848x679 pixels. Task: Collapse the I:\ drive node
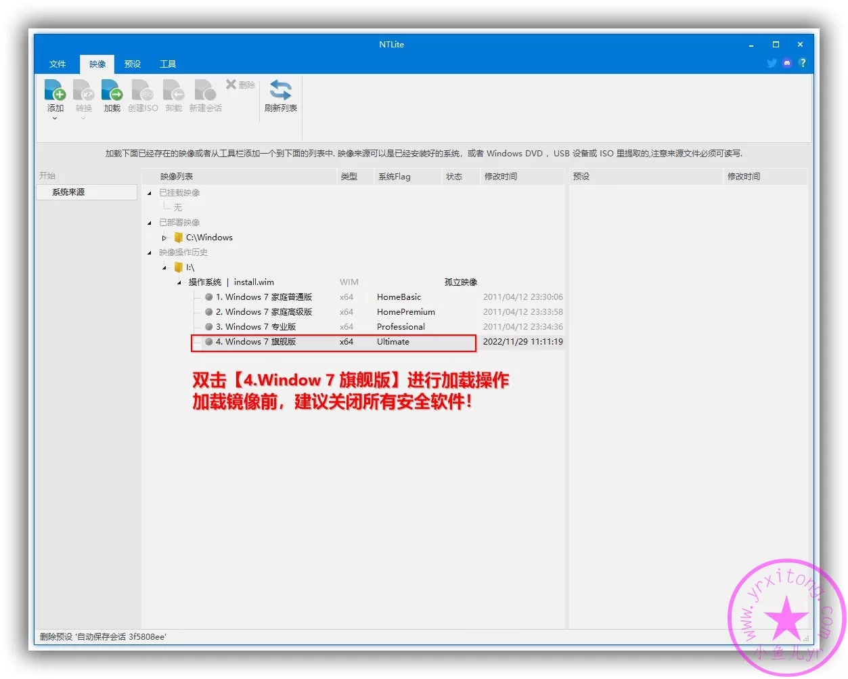[164, 267]
